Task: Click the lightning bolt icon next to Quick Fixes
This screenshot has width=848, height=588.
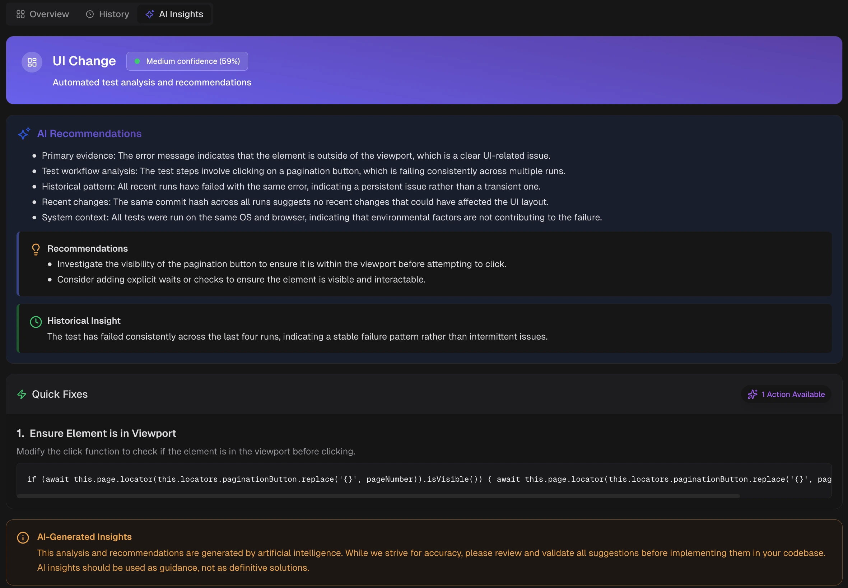Action: point(22,394)
